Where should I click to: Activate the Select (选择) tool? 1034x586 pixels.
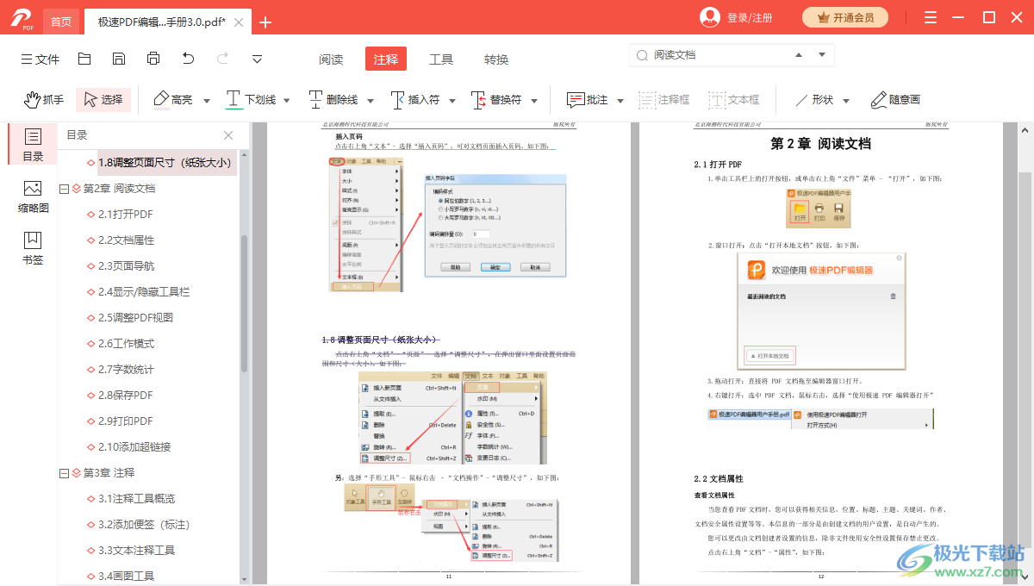(103, 100)
